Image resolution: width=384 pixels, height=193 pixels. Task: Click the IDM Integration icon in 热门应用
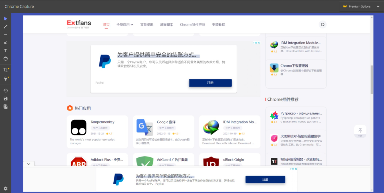coord(211,128)
